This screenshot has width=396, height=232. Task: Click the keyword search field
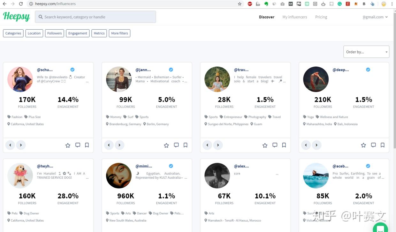(x=95, y=17)
